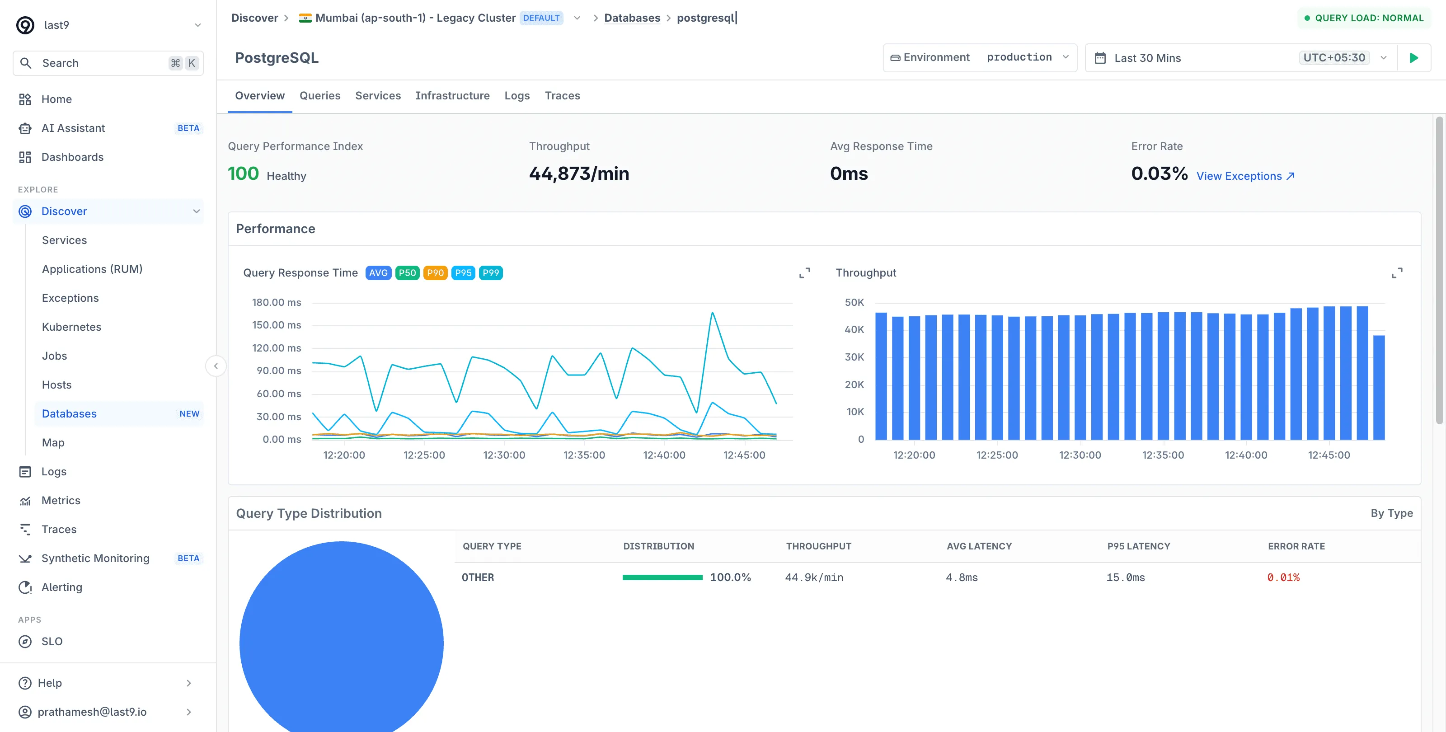Focus the sidebar Search field

point(108,63)
